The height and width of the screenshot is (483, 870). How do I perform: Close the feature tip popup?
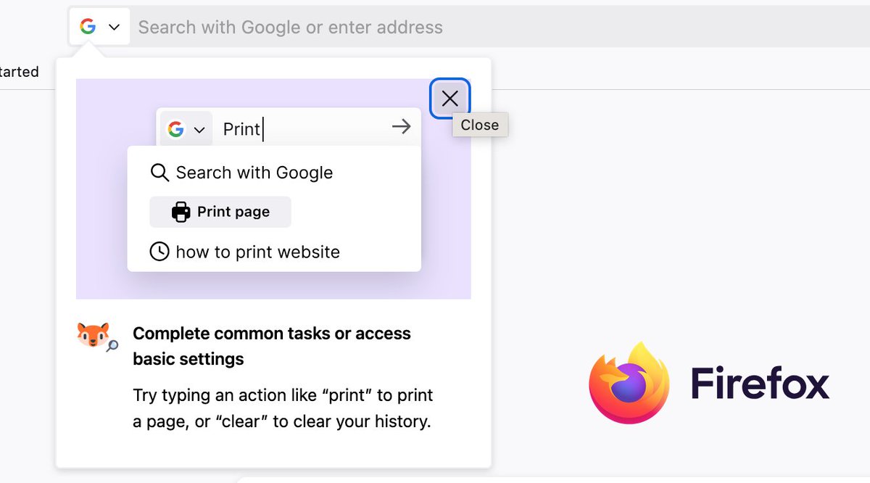coord(450,99)
